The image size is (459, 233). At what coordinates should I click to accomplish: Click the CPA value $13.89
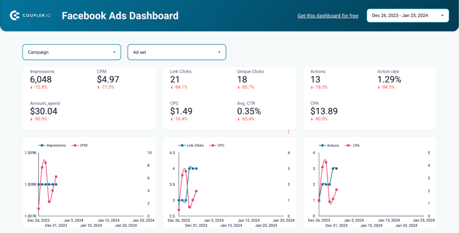tap(324, 111)
